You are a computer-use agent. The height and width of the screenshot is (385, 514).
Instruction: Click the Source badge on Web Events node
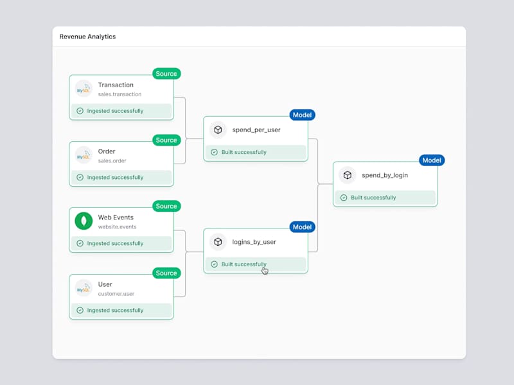tap(166, 206)
